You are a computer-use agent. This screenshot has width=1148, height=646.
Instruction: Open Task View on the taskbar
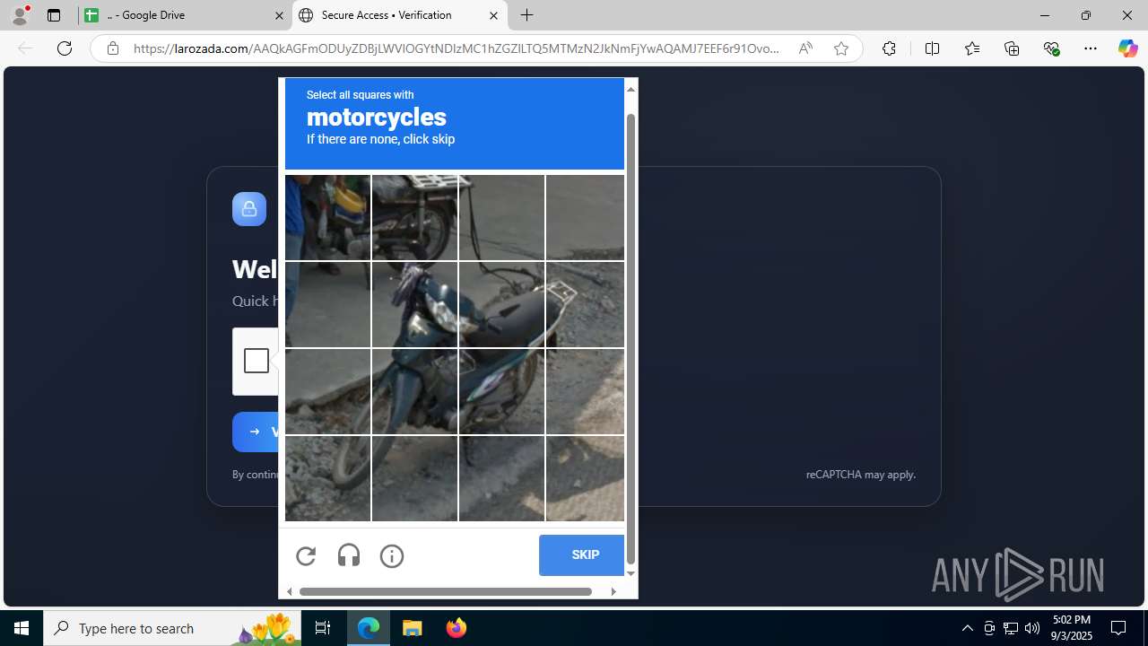(323, 628)
